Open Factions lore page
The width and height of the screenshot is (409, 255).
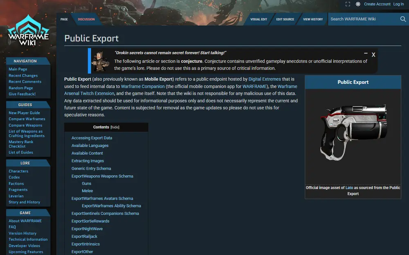[x=16, y=184]
